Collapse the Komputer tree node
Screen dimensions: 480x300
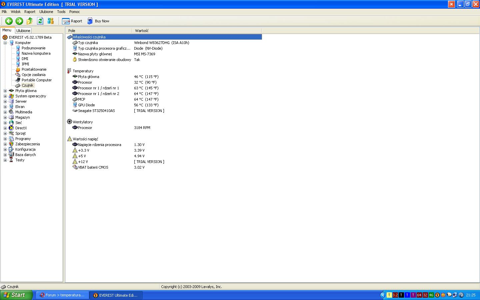pyautogui.click(x=5, y=43)
